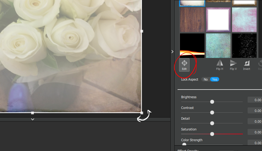This screenshot has height=151, width=262.
Task: Expand the bottom panel using the down chevron
Action: (33, 119)
